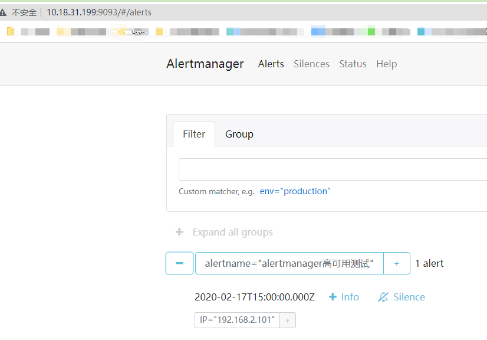
Task: Click the plus icon before Expand all groups
Action: 179,232
